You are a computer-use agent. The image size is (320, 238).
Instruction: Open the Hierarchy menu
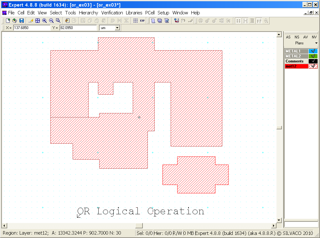(88, 13)
